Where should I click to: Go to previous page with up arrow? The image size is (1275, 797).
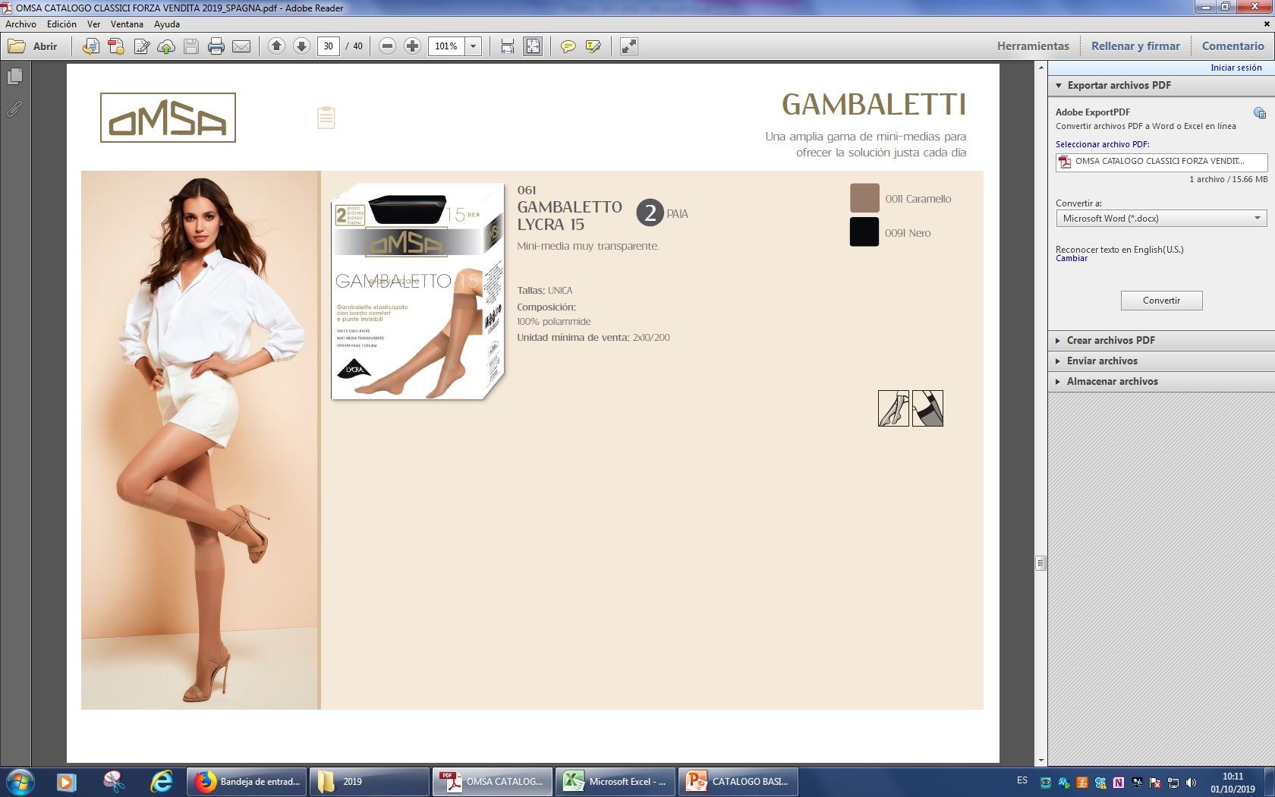(276, 46)
